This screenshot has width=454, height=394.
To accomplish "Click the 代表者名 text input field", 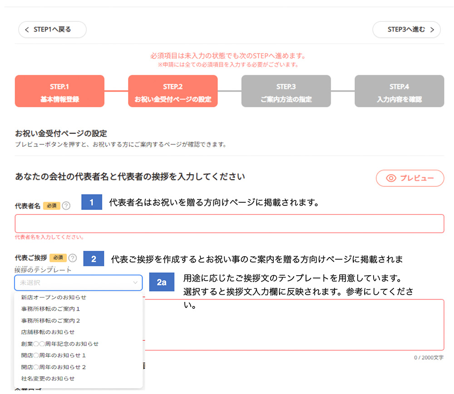I will [229, 224].
